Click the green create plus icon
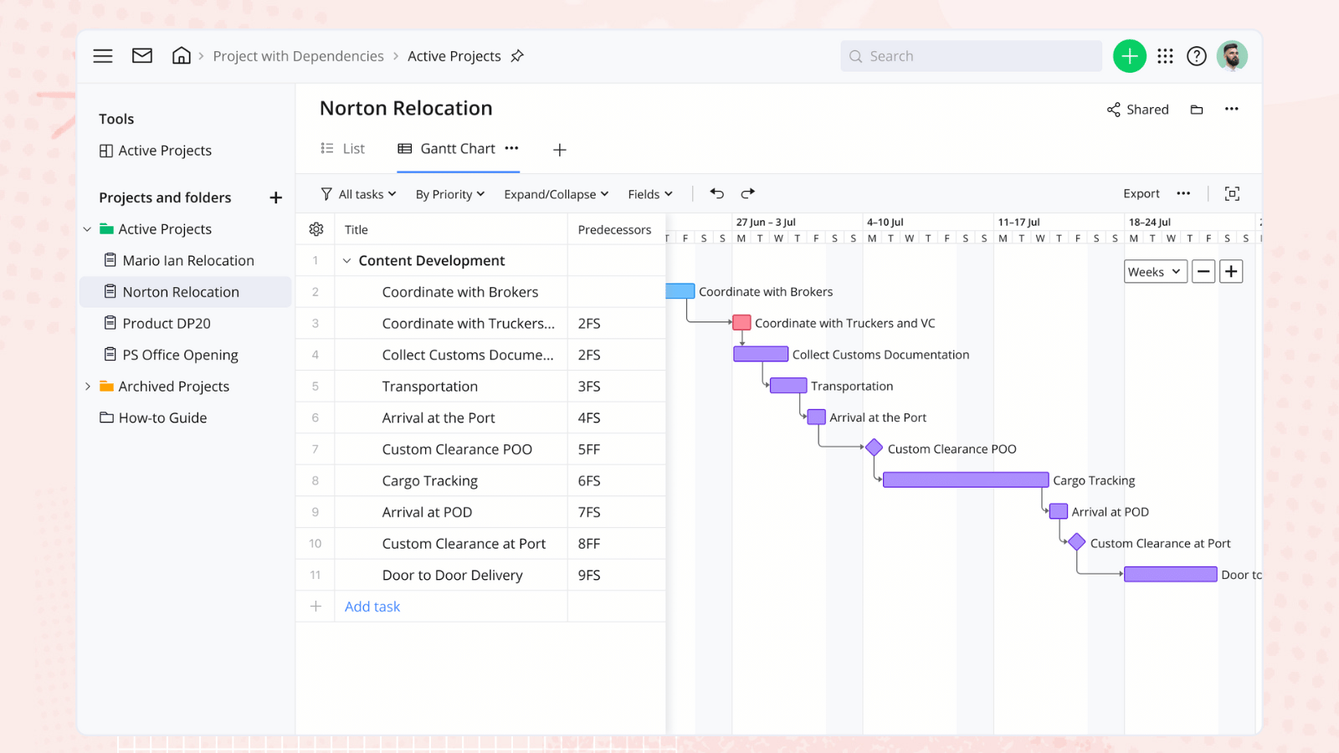 (x=1129, y=56)
